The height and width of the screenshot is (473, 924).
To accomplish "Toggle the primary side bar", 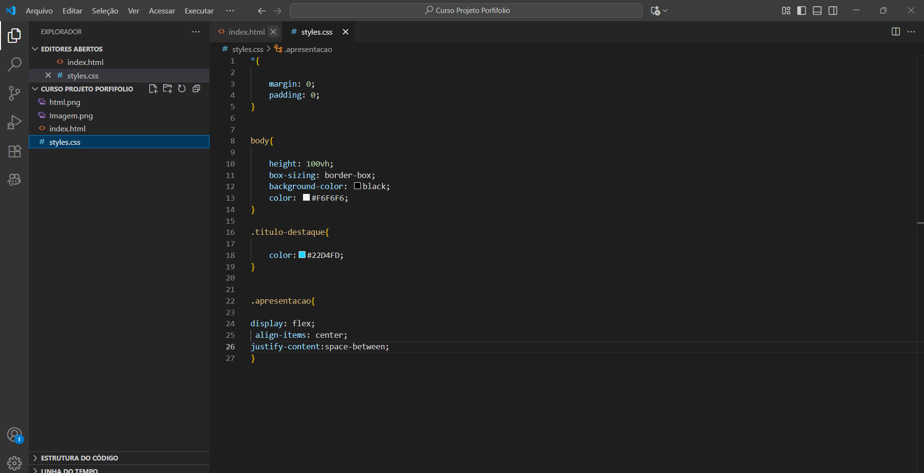I will tap(802, 11).
